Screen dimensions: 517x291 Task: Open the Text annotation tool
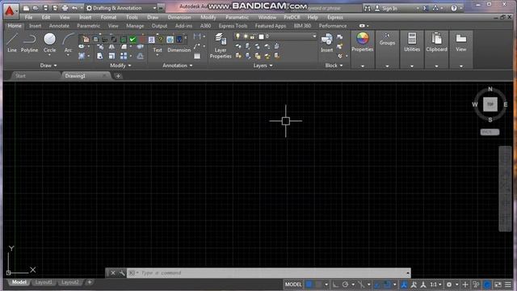pyautogui.click(x=158, y=49)
